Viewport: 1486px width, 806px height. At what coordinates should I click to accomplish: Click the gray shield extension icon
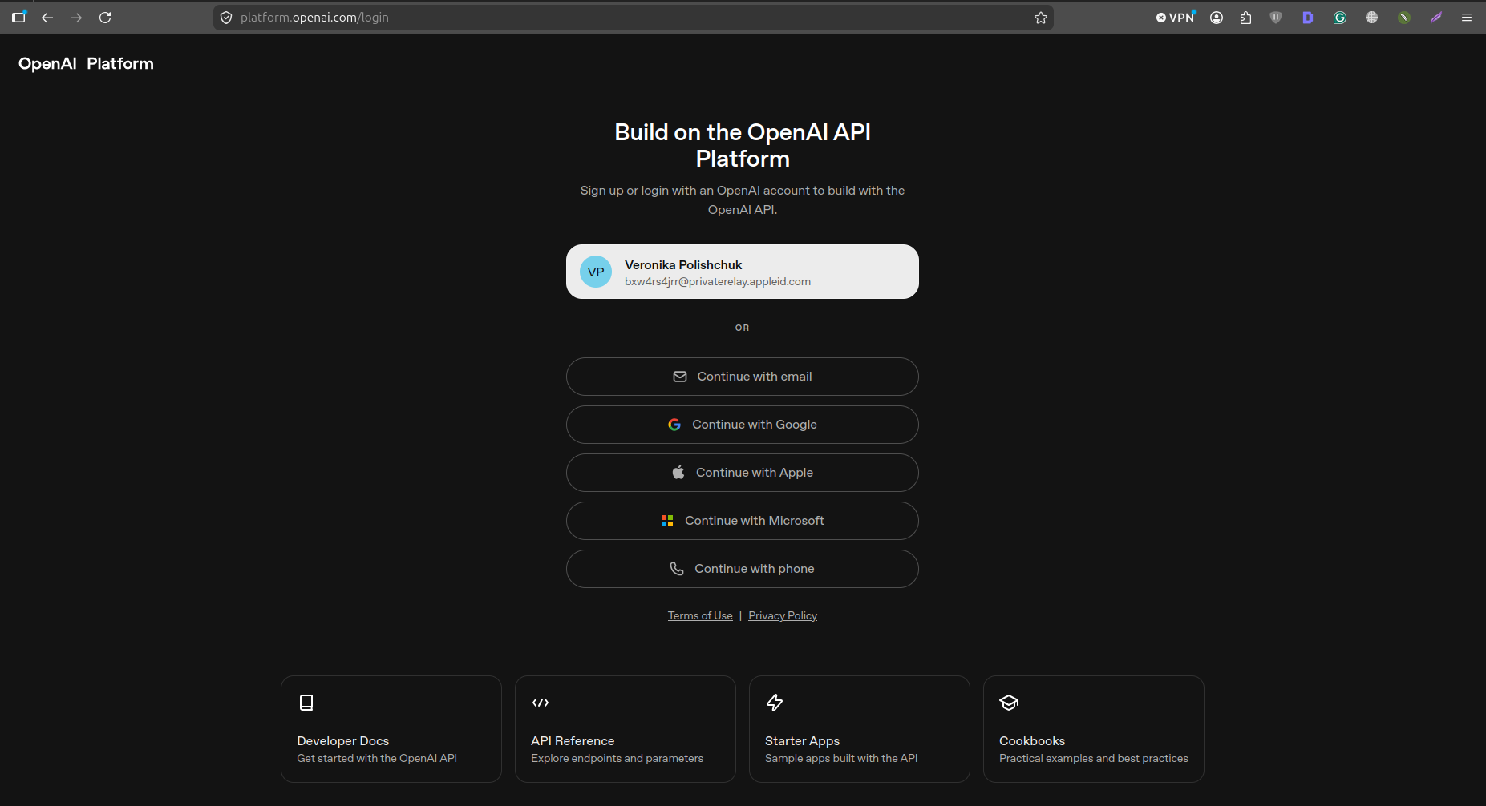1276,18
